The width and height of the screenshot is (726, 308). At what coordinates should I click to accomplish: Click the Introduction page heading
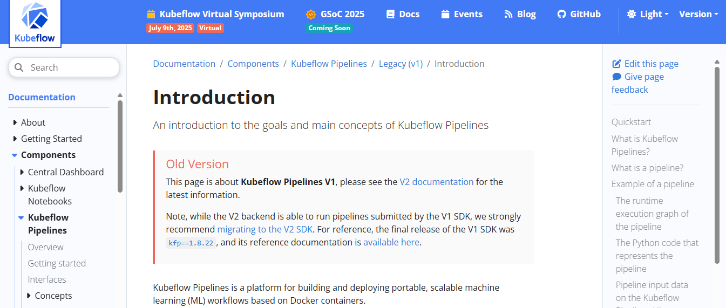(x=214, y=98)
